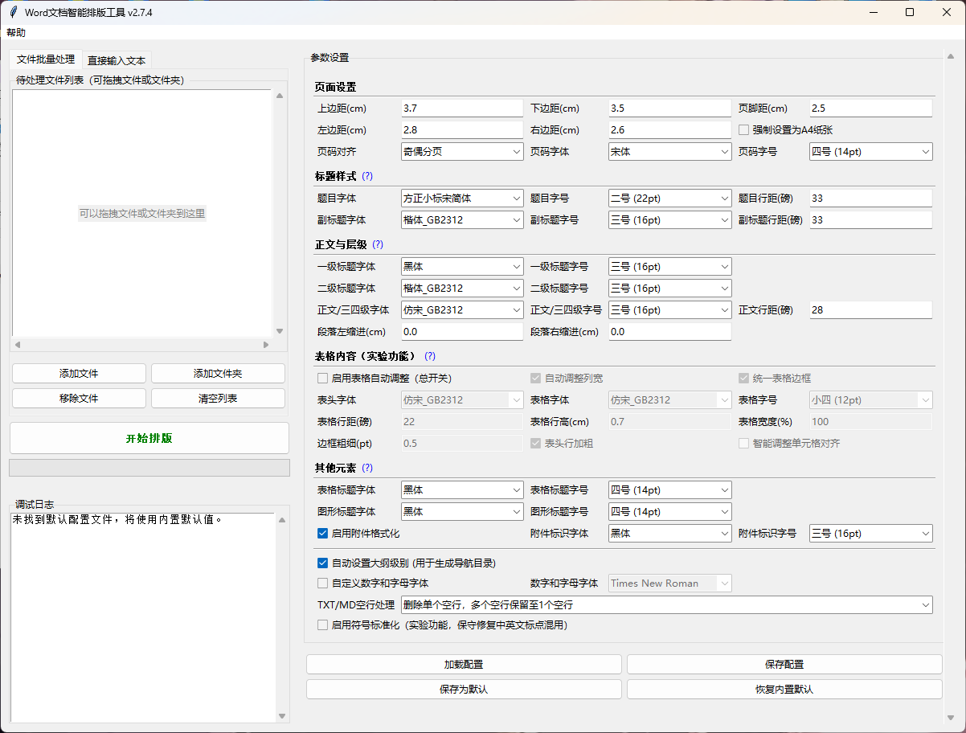Click 恢复内置默认 button
This screenshot has width=966, height=733.
(x=784, y=690)
